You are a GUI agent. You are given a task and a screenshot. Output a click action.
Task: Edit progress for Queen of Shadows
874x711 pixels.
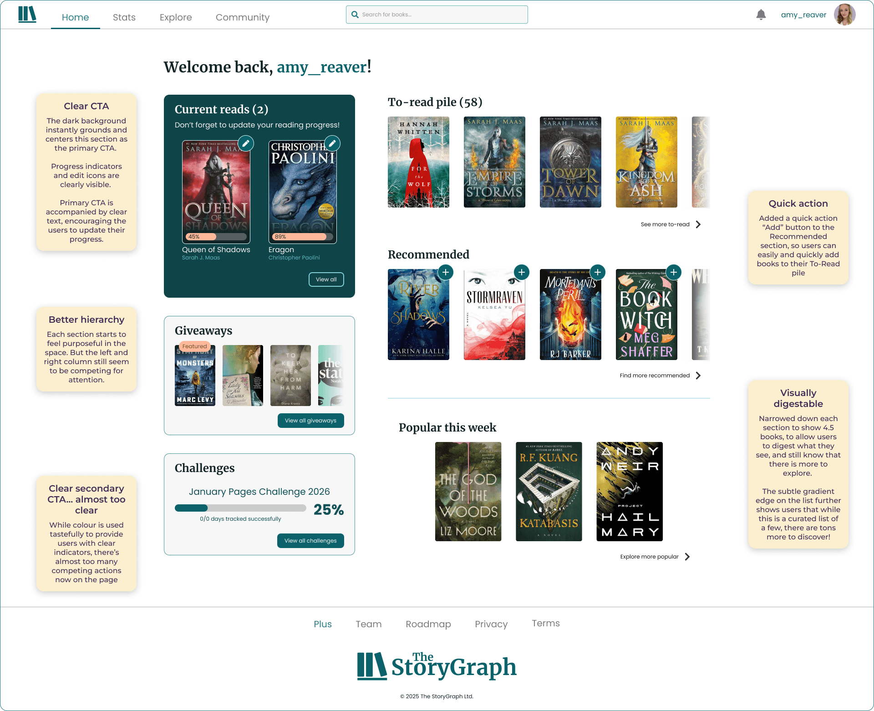tap(246, 144)
